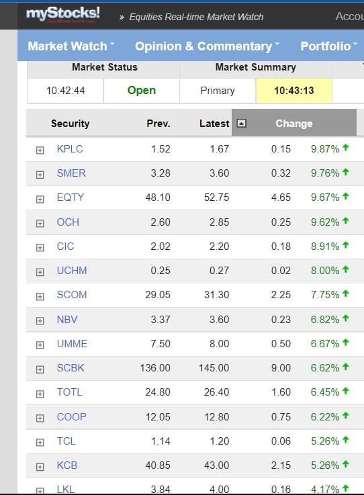Click the plus icon beside OCH
This screenshot has height=495, width=364.
(x=40, y=224)
